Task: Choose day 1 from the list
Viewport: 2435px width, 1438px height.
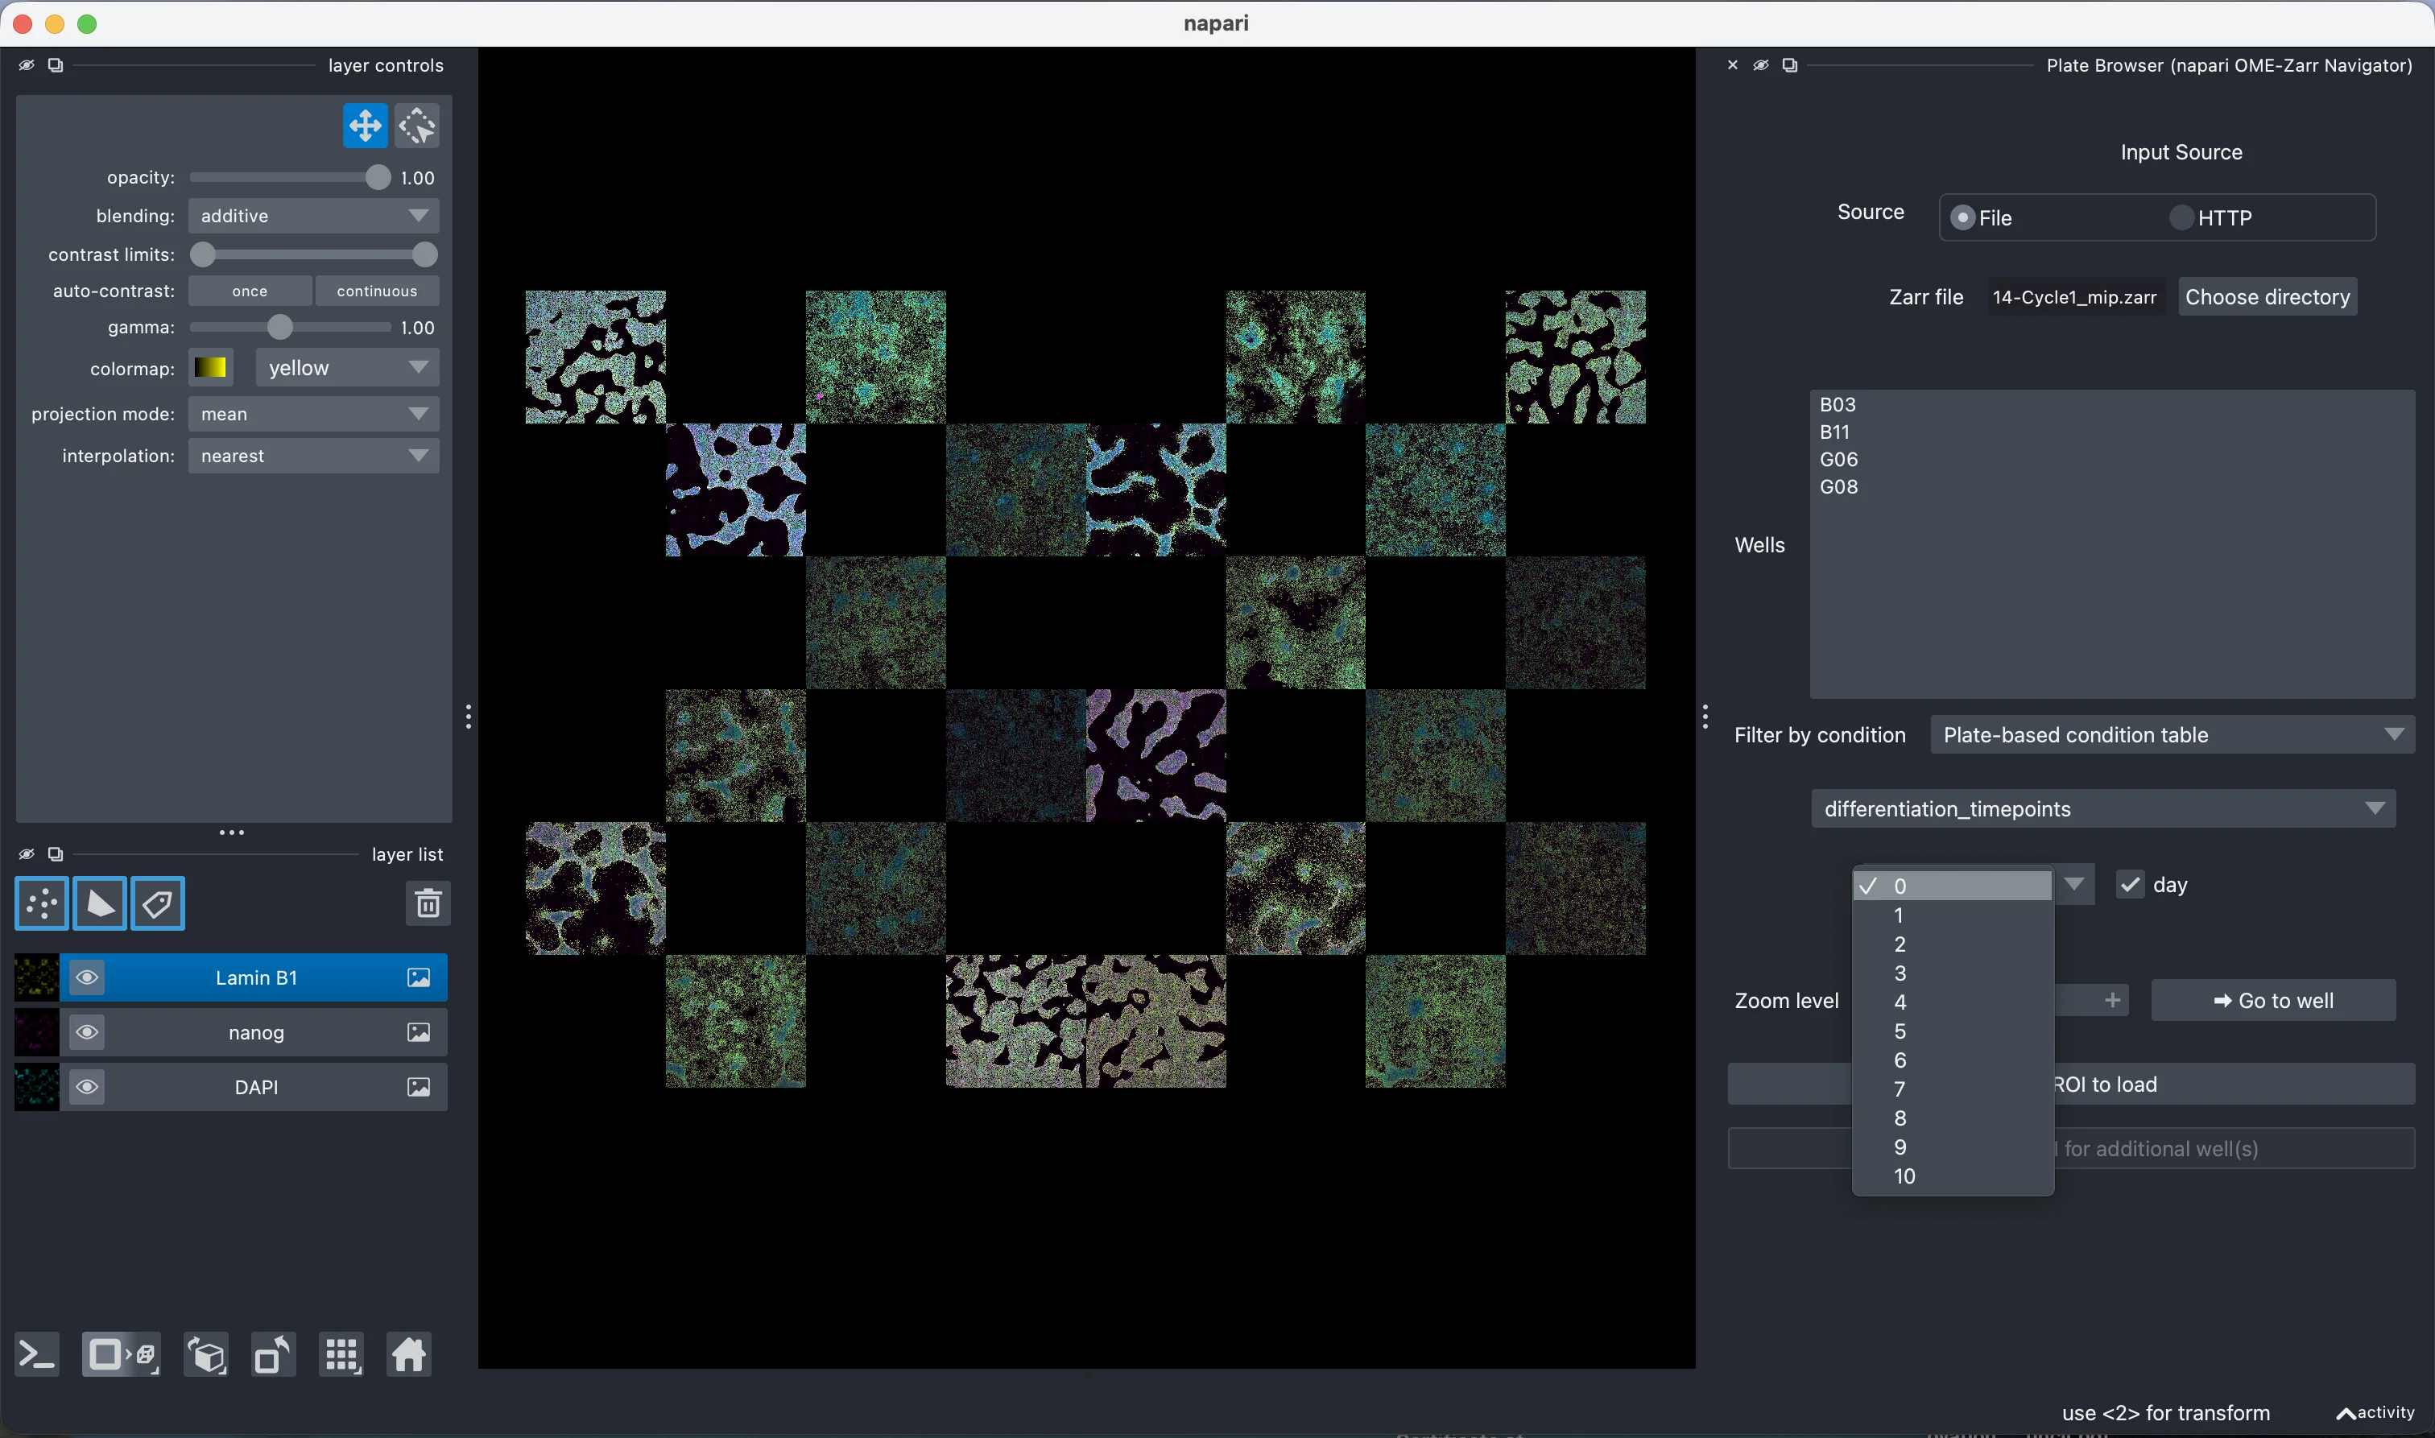Action: click(x=1953, y=915)
